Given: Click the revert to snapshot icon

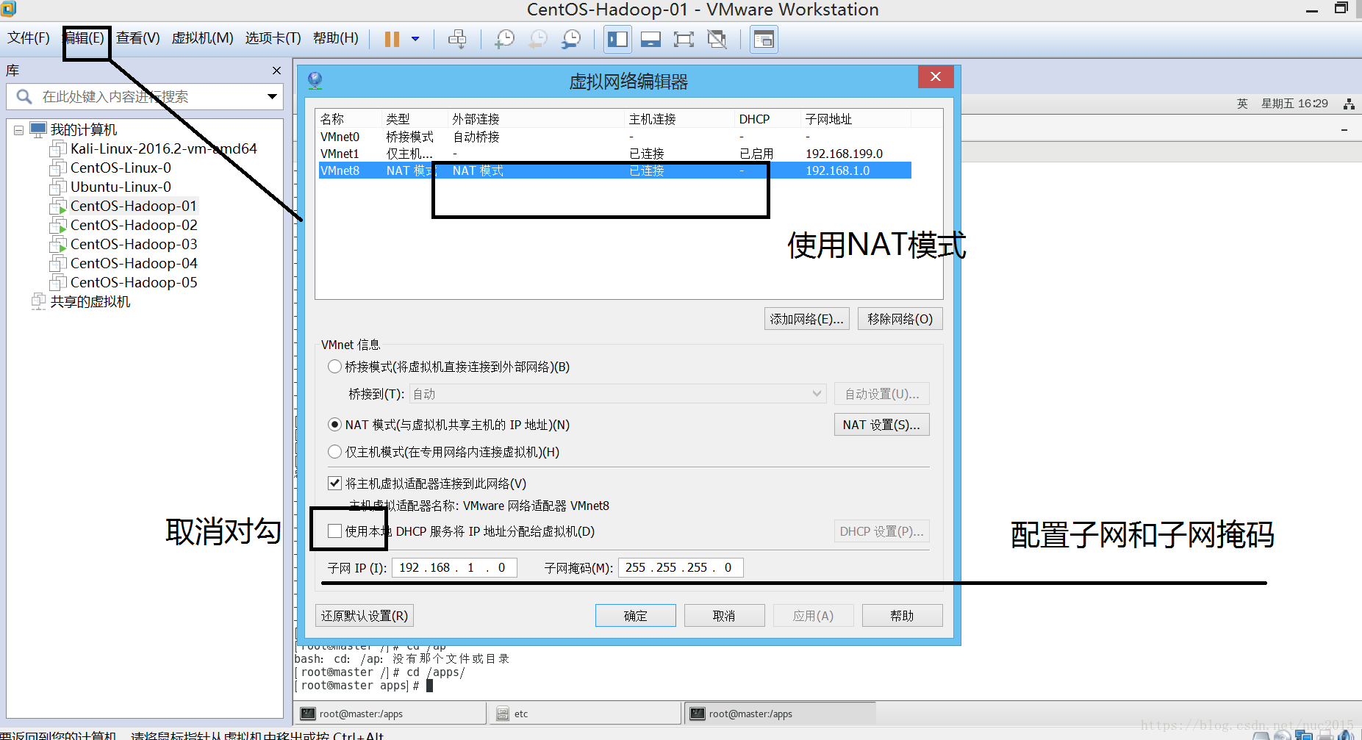Looking at the screenshot, I should [538, 39].
